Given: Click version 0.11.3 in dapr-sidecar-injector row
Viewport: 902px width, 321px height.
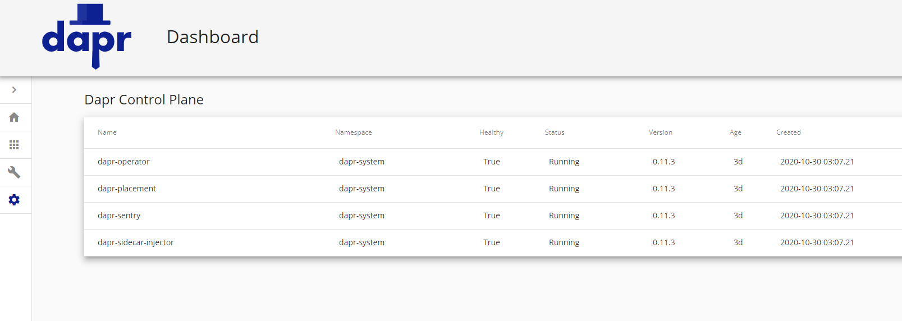Looking at the screenshot, I should tap(664, 242).
